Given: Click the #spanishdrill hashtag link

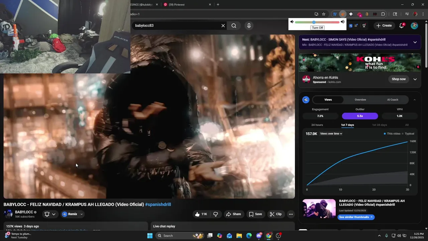Looking at the screenshot, I should pos(158,205).
